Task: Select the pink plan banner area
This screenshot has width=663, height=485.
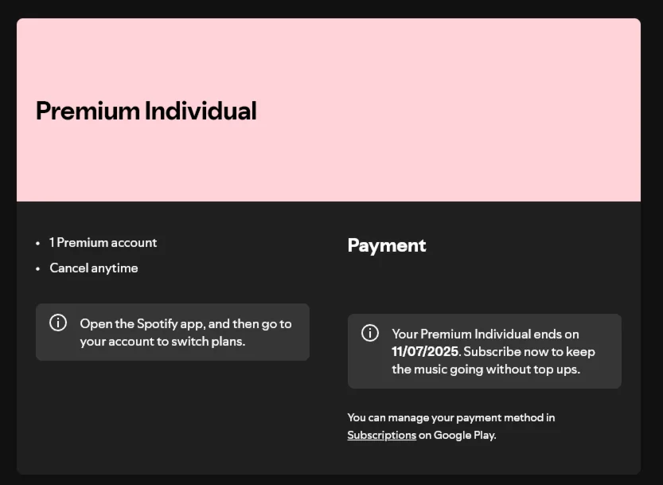Action: pos(329,110)
